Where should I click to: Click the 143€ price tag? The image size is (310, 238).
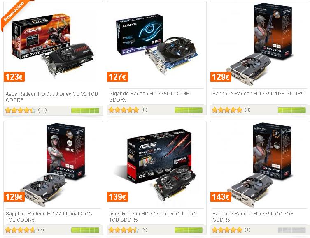click(221, 197)
